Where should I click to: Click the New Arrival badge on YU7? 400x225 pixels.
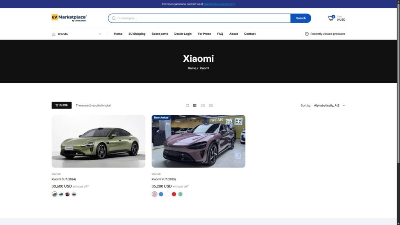(161, 118)
